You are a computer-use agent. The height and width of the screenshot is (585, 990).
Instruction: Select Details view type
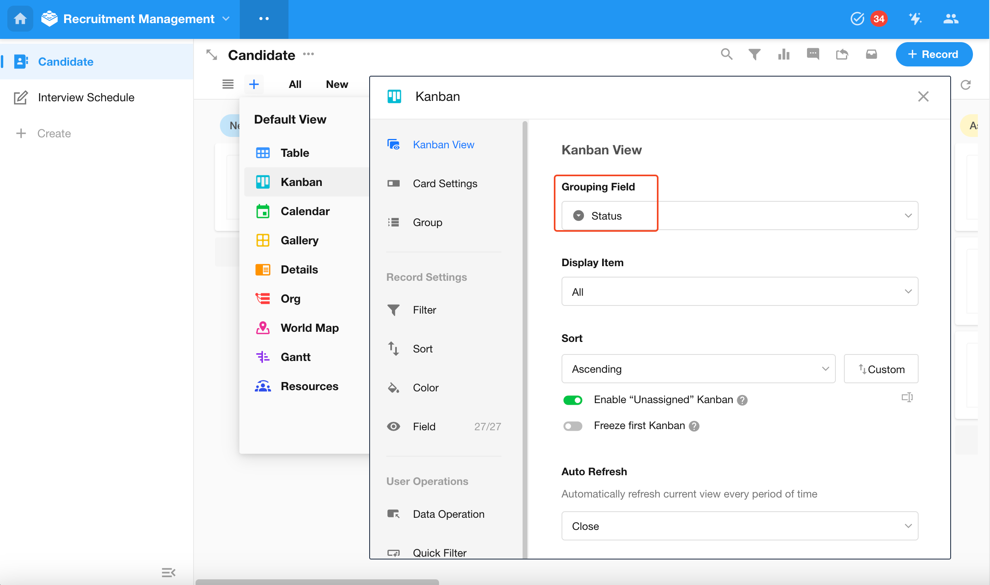coord(307,269)
